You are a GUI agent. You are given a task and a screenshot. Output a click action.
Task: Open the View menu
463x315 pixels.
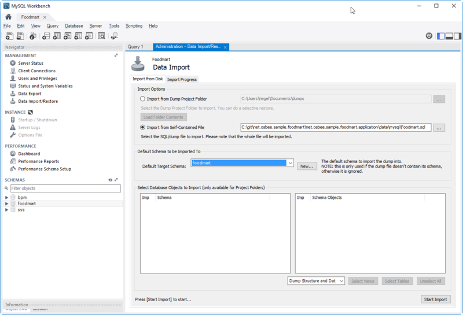click(x=36, y=26)
